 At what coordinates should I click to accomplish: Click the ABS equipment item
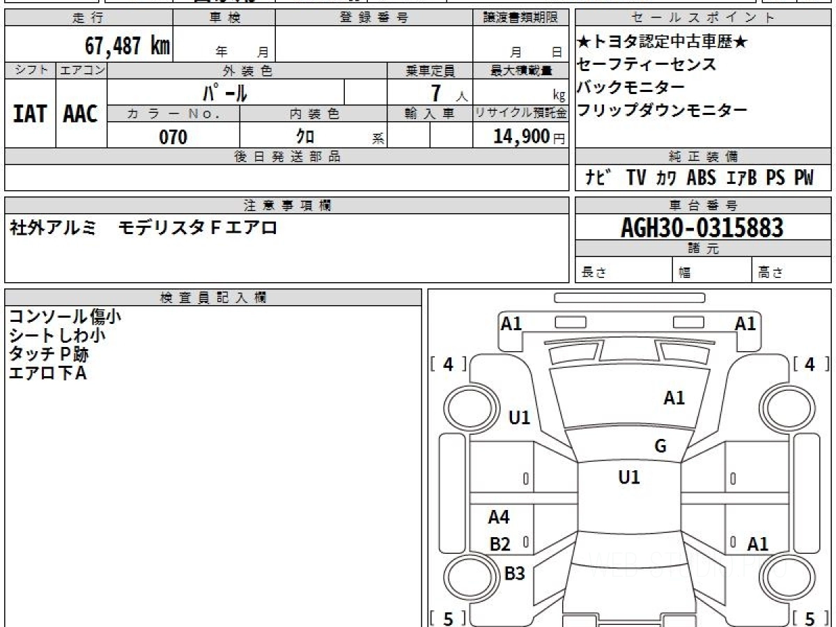coord(702,178)
